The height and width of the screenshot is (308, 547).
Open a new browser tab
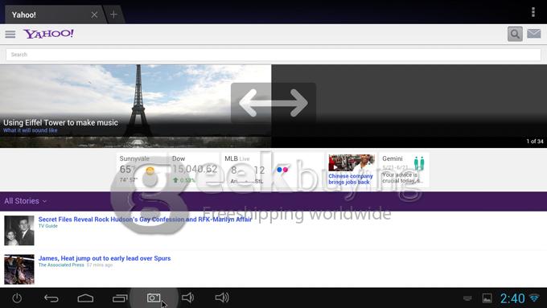(113, 14)
